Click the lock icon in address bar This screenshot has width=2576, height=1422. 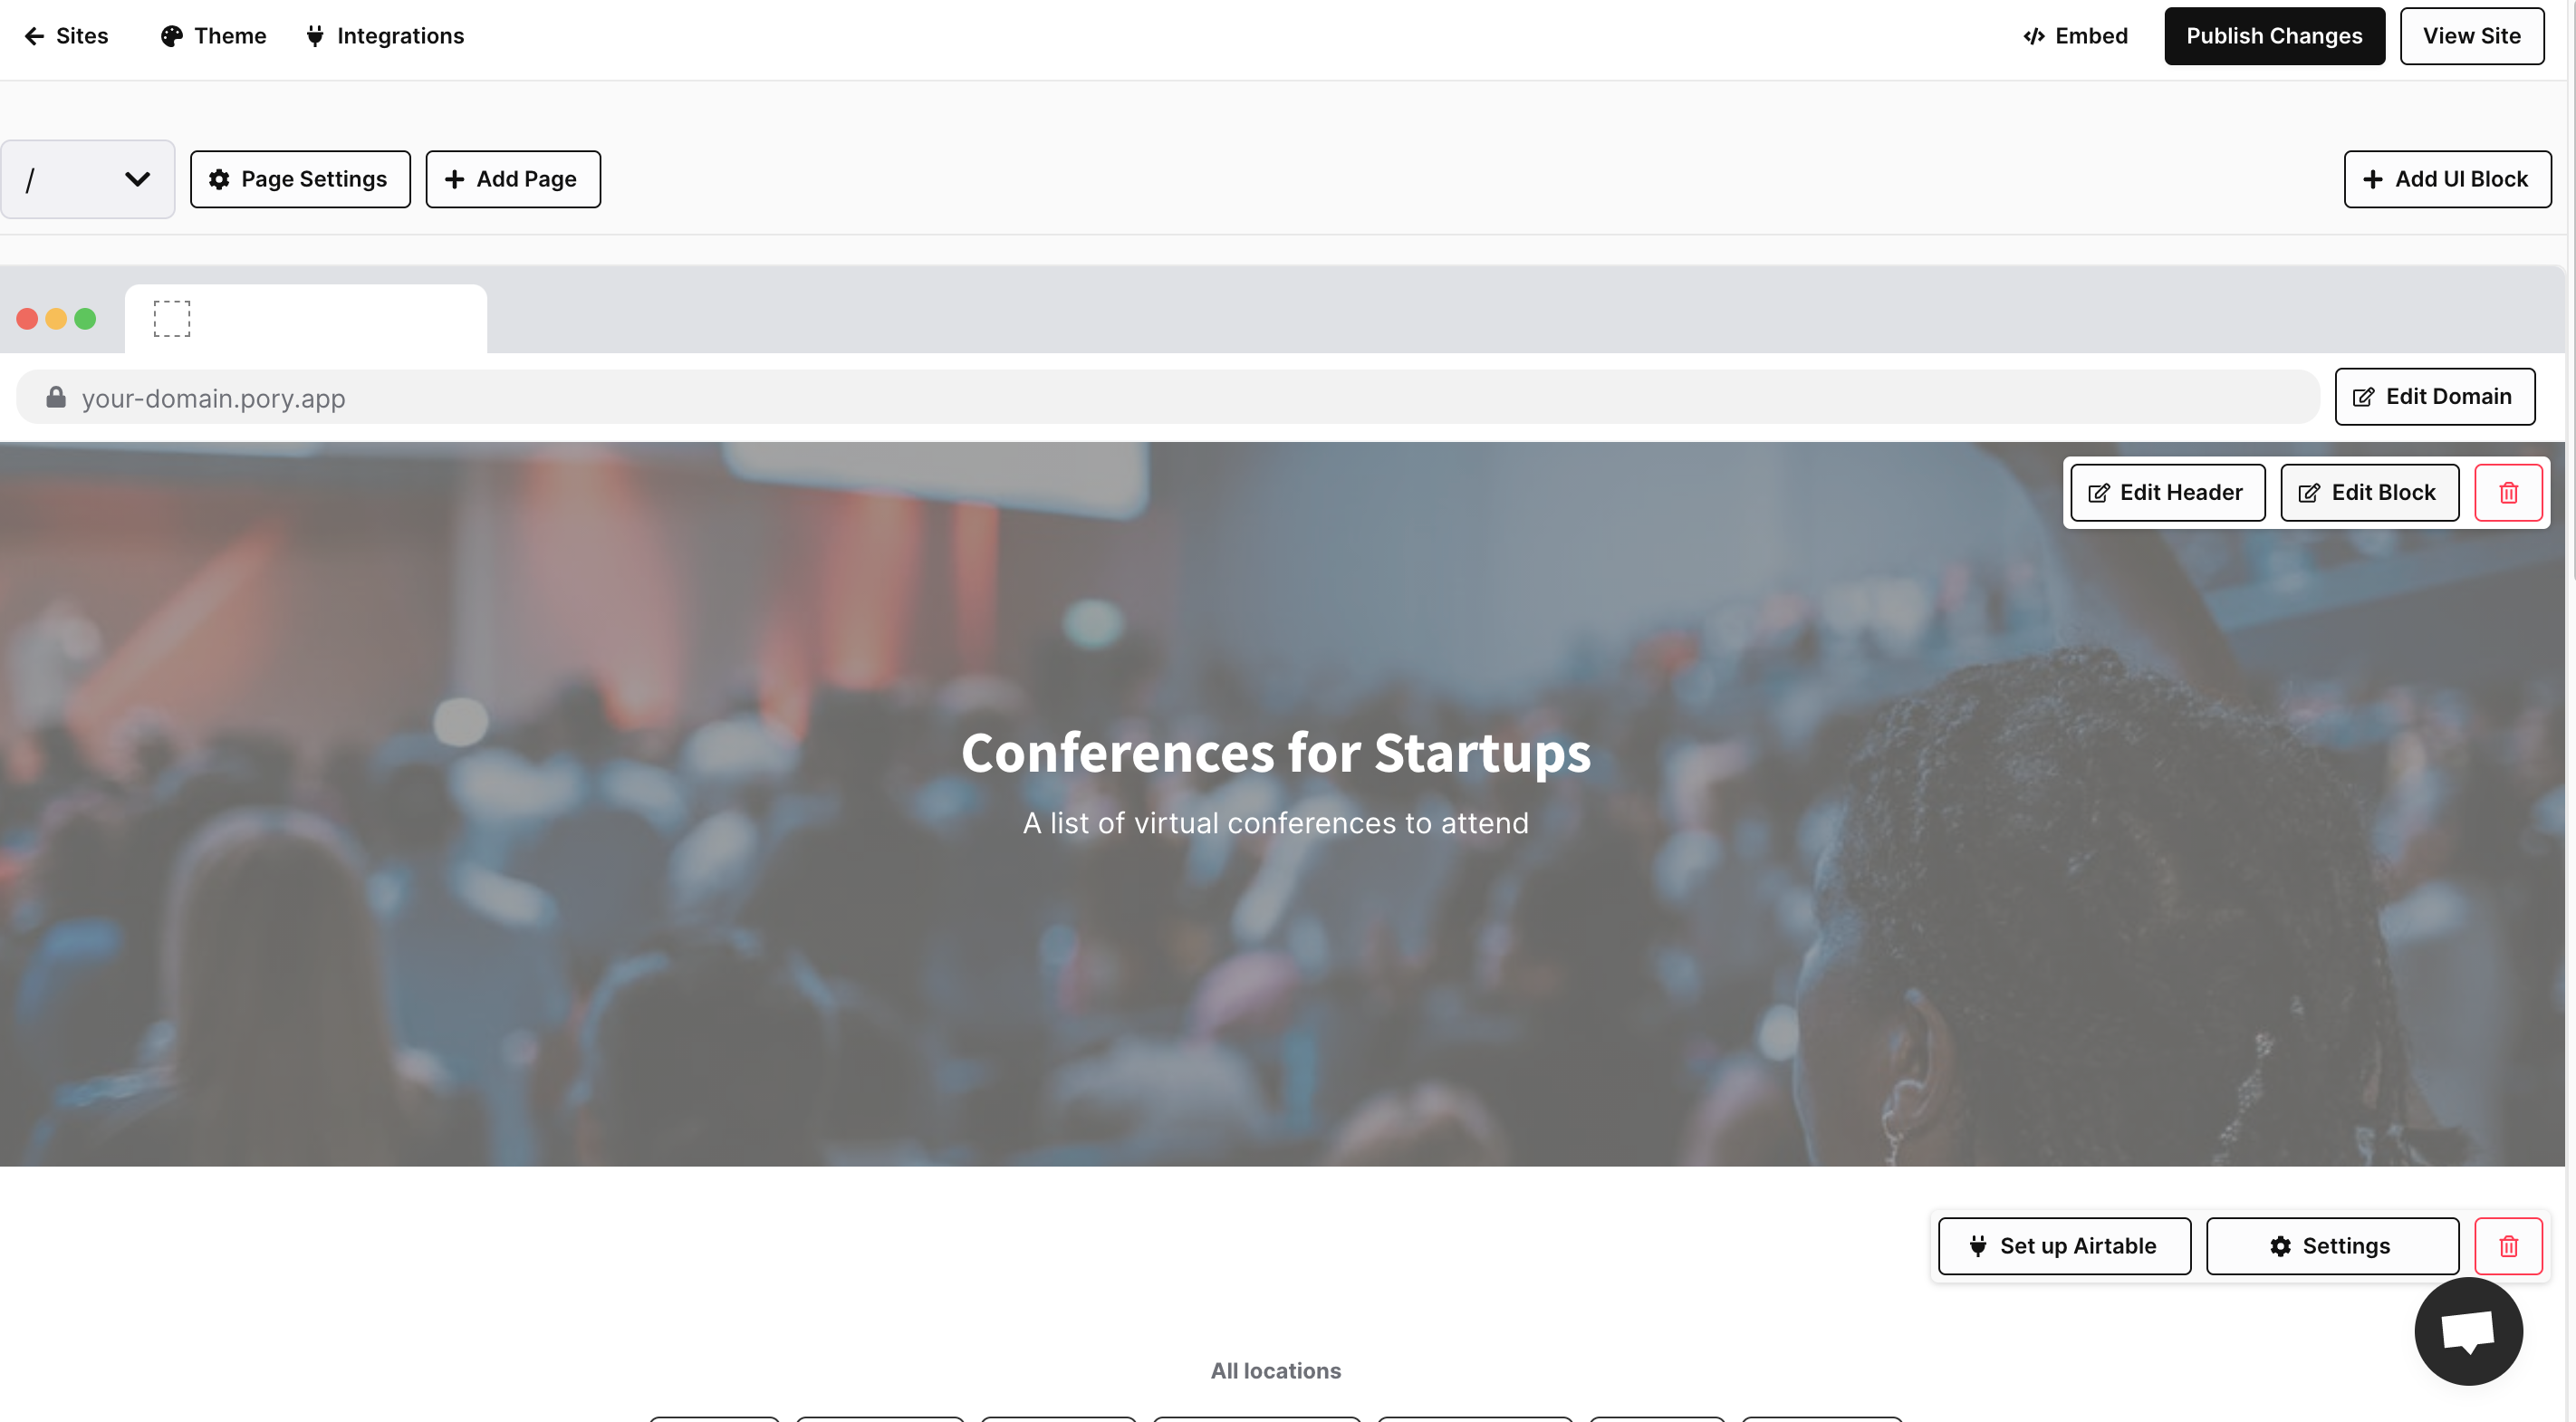pos(56,398)
